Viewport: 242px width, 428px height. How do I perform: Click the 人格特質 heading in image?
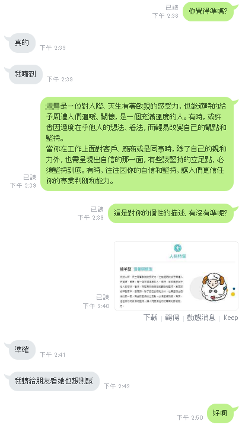pos(177,256)
